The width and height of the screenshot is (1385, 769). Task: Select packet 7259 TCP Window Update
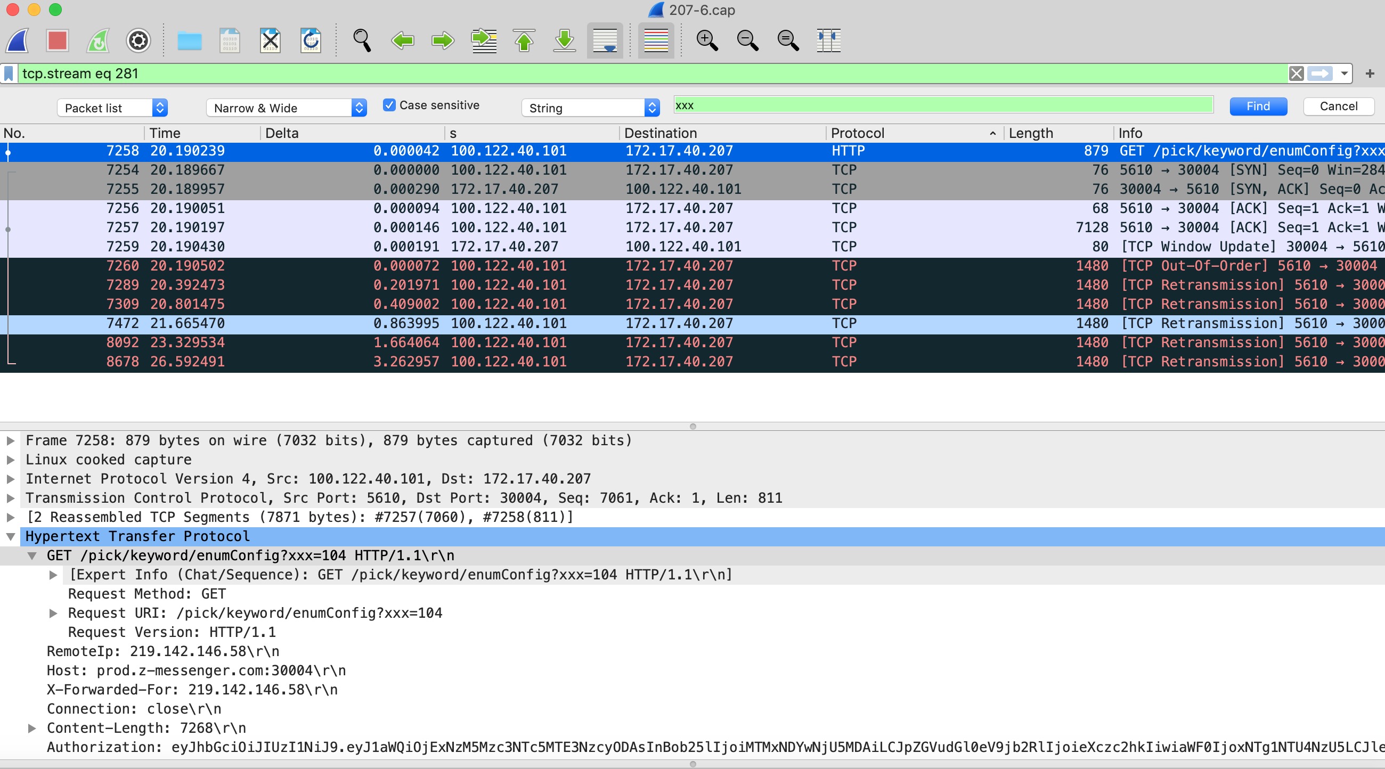[692, 247]
